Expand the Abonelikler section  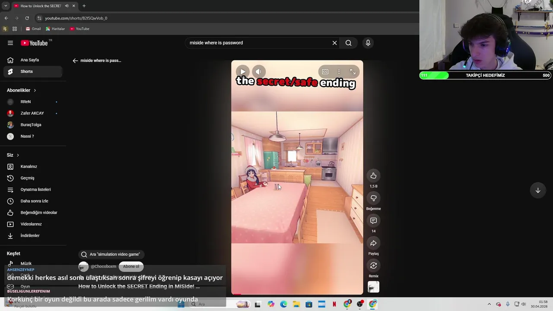coord(22,90)
